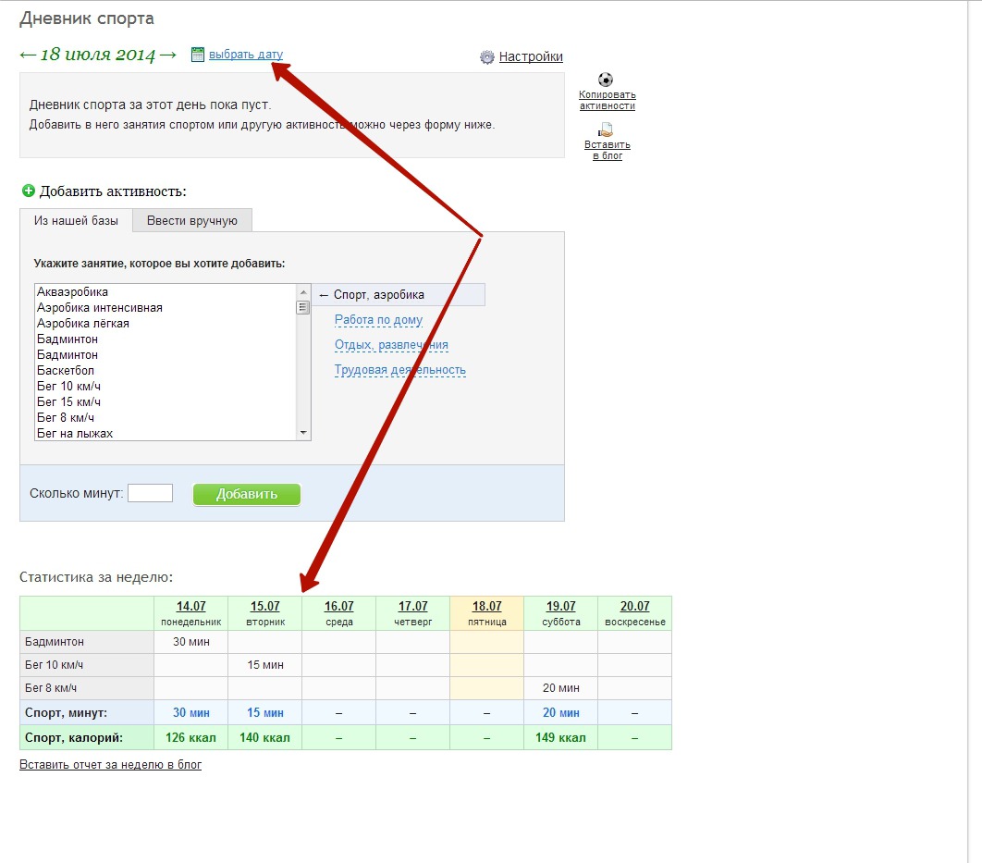Image resolution: width=982 pixels, height=863 pixels.
Task: Click 'Вставить отчет за неделю в блог' link
Action: (x=110, y=765)
